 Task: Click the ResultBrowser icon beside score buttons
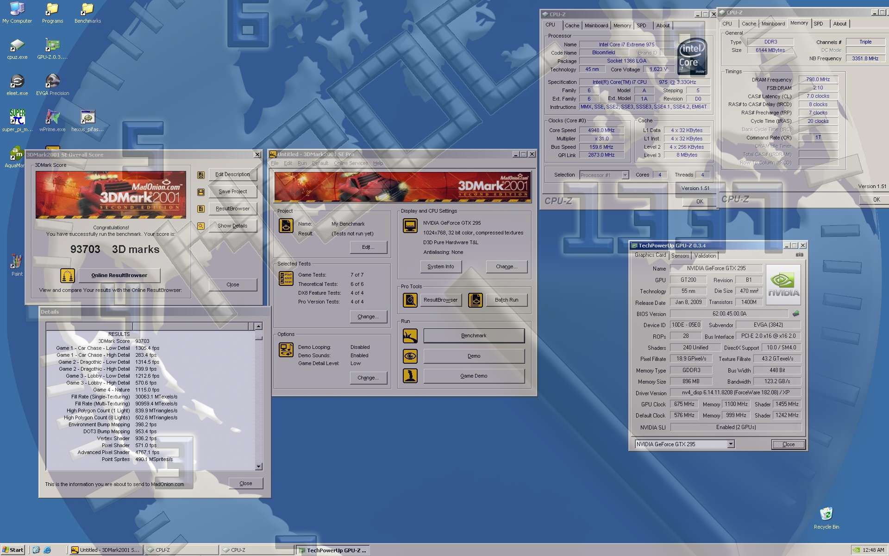(201, 209)
